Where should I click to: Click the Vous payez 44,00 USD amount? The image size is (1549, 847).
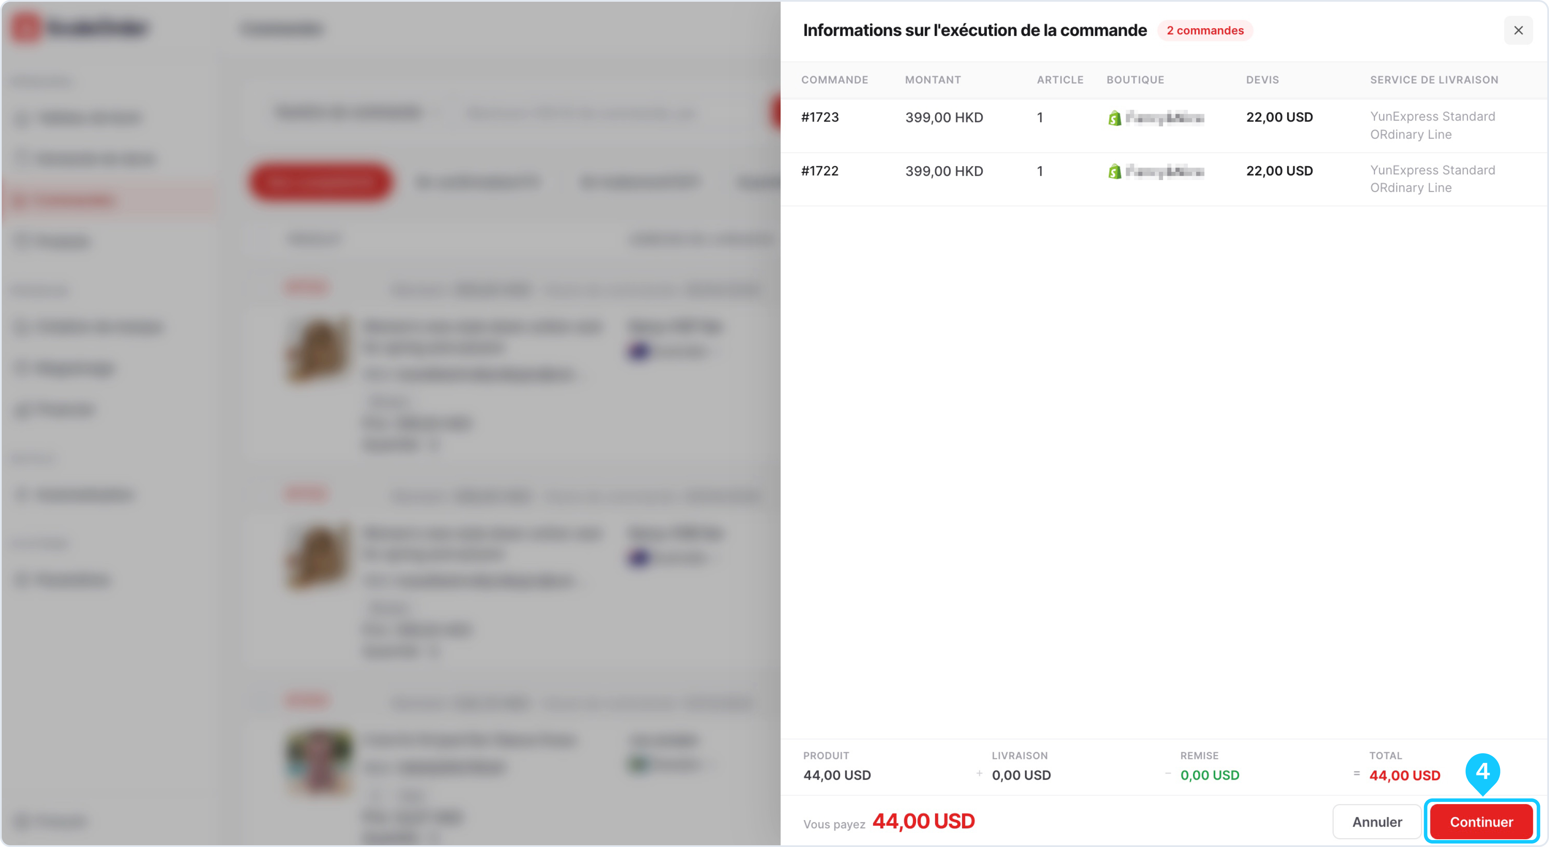click(x=923, y=821)
